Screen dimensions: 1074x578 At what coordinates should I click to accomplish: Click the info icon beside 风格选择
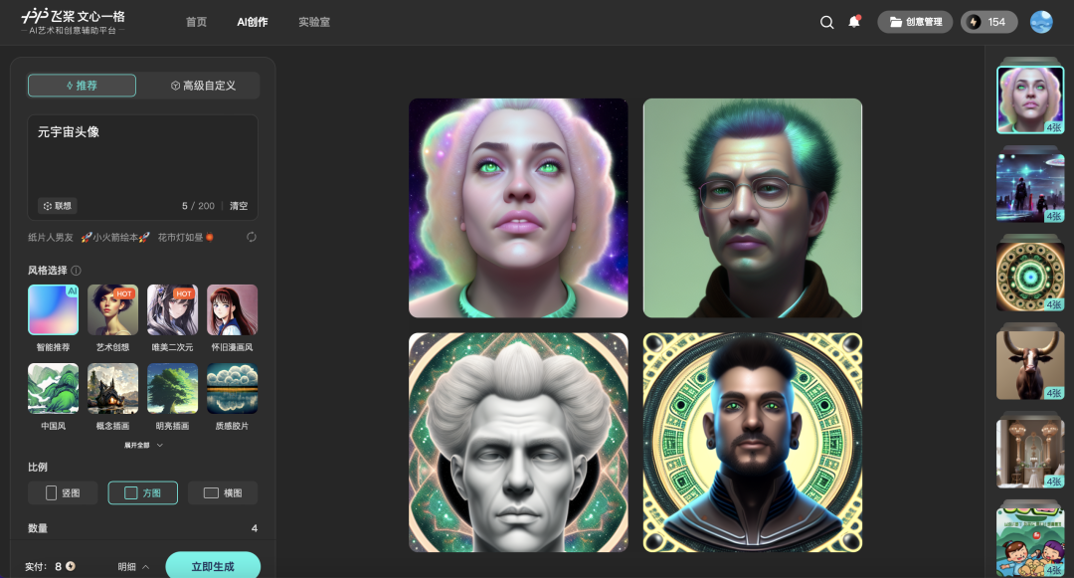(x=77, y=271)
